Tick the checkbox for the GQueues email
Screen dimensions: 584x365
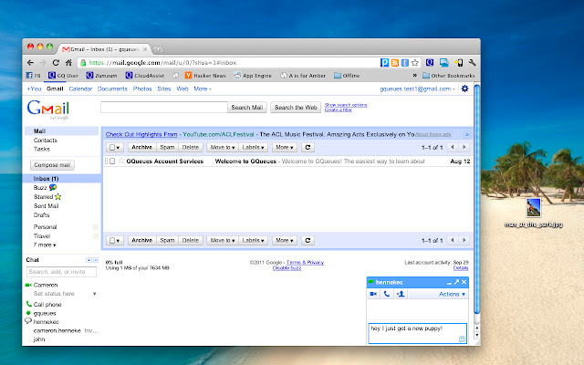[111, 161]
